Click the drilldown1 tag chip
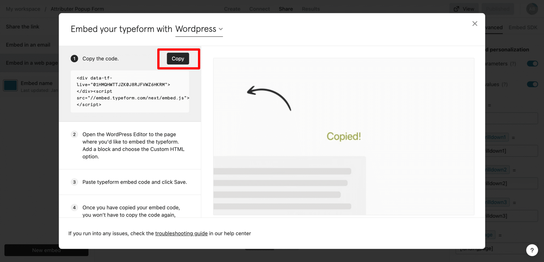Image resolution: width=544 pixels, height=262 pixels. pyautogui.click(x=497, y=137)
